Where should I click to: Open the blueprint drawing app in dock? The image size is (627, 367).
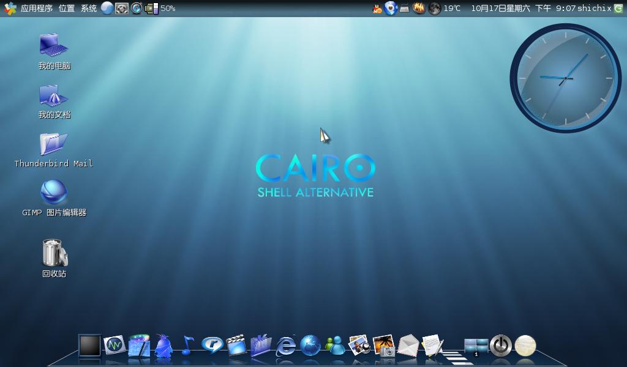(x=139, y=346)
